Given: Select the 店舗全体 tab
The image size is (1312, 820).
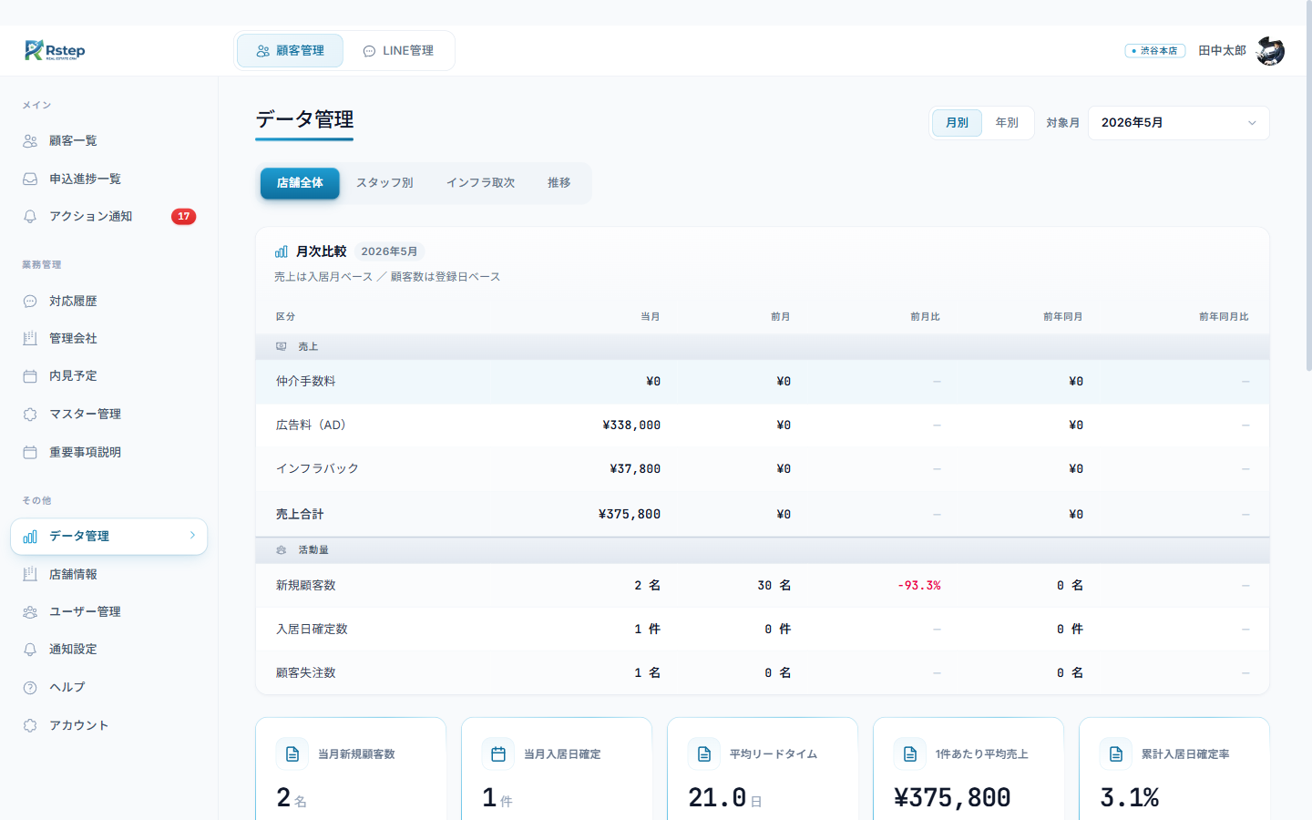Looking at the screenshot, I should point(300,183).
